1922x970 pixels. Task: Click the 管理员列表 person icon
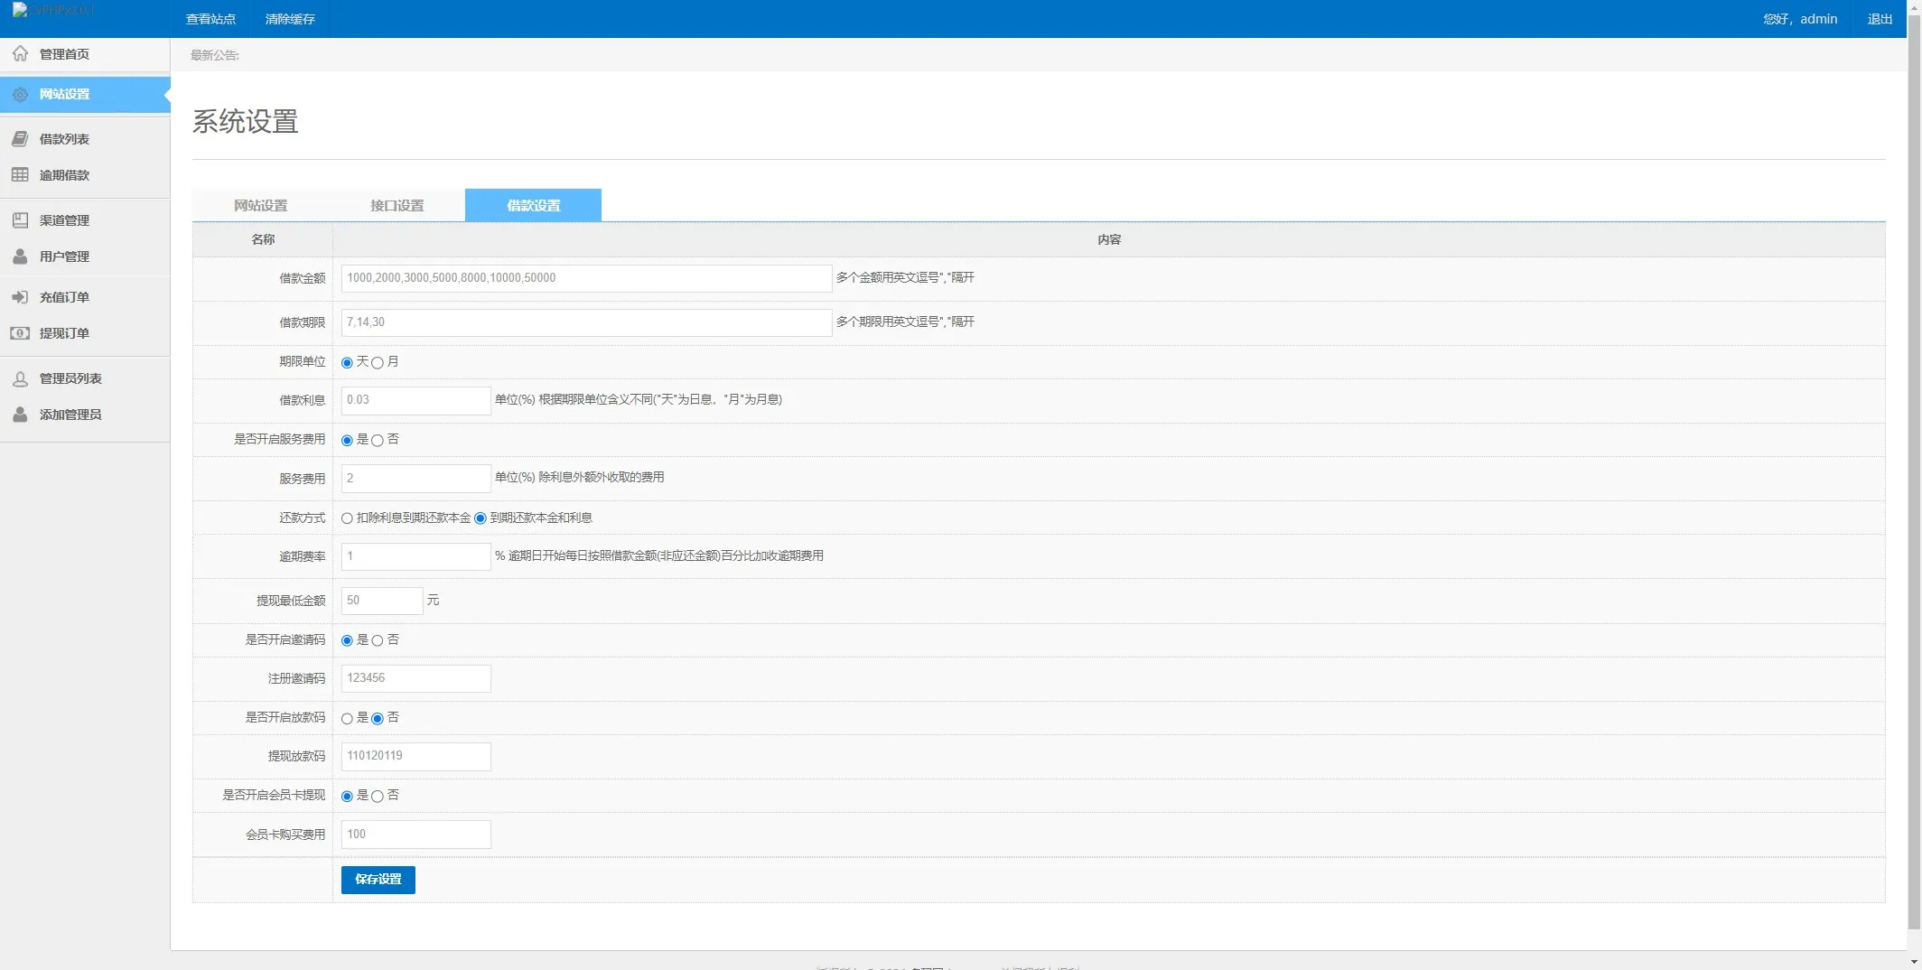click(x=20, y=378)
